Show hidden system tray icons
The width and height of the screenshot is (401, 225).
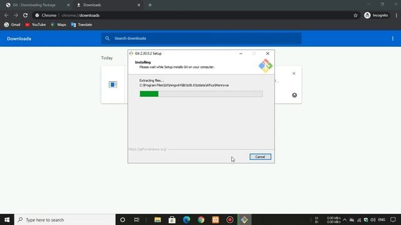[345, 220]
